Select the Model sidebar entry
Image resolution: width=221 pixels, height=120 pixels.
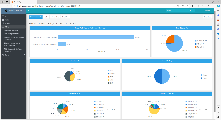click(x=7, y=20)
